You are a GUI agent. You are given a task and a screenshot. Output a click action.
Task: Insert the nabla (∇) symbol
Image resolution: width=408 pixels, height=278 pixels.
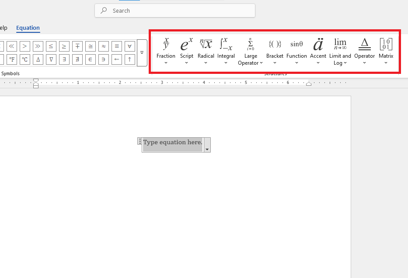click(x=51, y=59)
